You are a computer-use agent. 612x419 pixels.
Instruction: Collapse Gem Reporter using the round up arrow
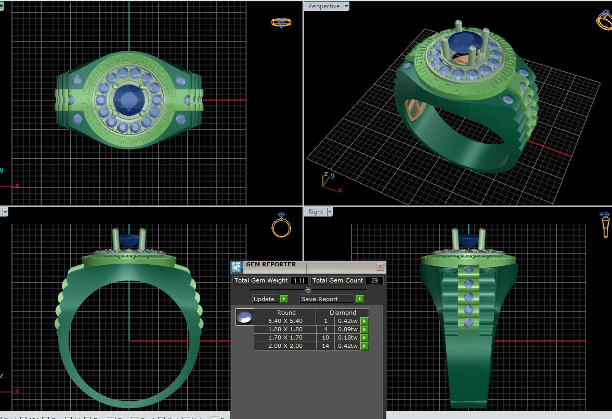click(308, 290)
